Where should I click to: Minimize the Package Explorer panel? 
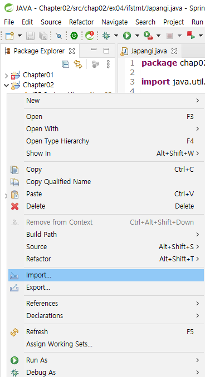coord(94,50)
